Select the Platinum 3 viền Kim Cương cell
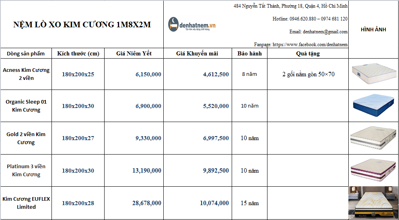This screenshot has width=399, height=220. tap(26, 170)
